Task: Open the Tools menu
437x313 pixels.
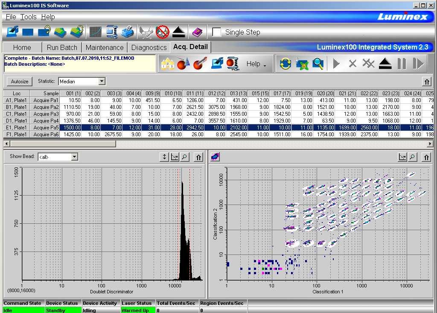Action: coord(29,17)
